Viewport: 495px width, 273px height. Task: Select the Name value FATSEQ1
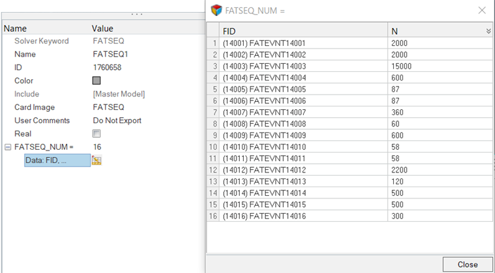click(107, 54)
